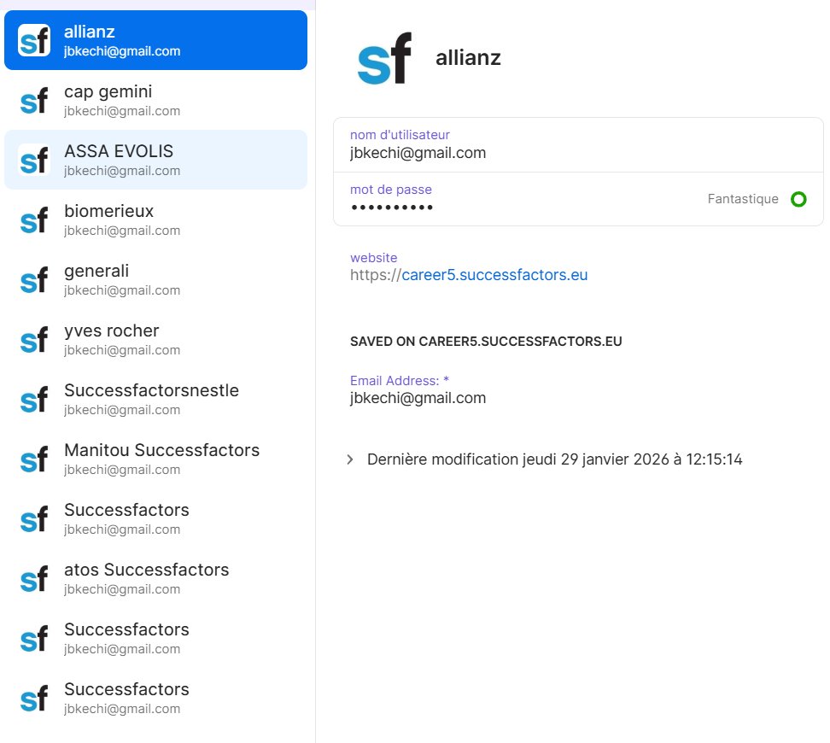Image resolution: width=830 pixels, height=743 pixels.
Task: Click the large sf logo in detail header
Action: tap(384, 58)
